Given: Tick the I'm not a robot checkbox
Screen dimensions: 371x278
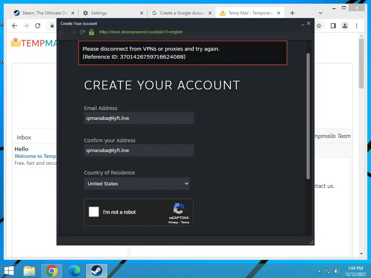Looking at the screenshot, I should 94,212.
